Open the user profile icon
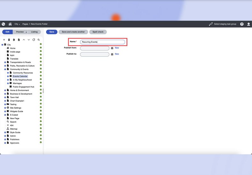 click(x=248, y=24)
